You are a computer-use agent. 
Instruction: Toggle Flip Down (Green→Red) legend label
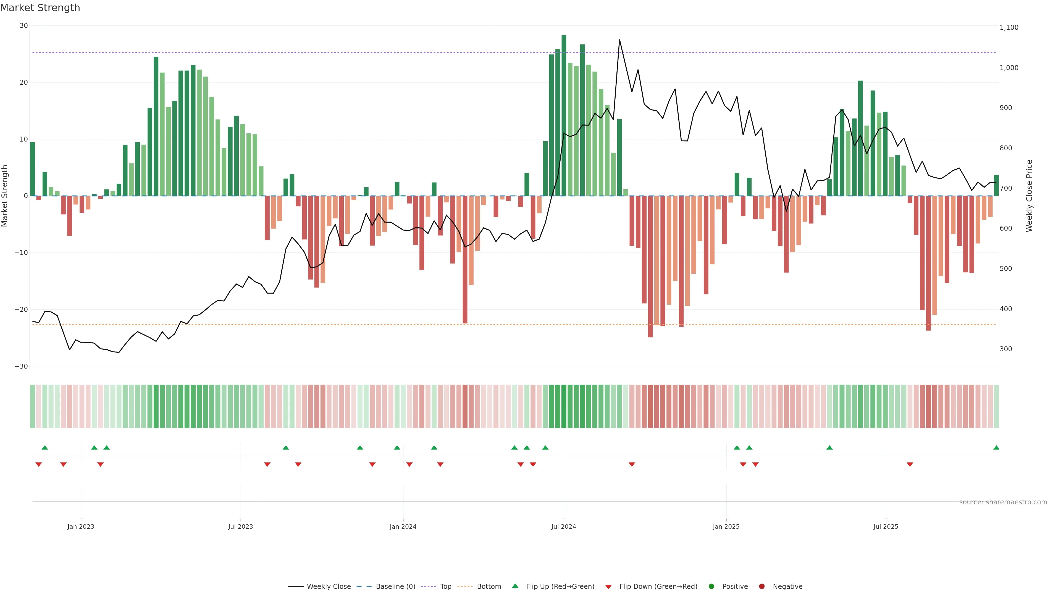coord(658,586)
